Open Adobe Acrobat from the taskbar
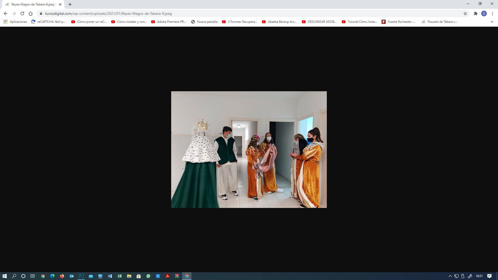This screenshot has width=498, height=280. pos(168,276)
